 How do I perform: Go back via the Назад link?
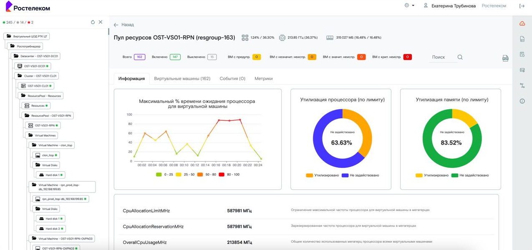pyautogui.click(x=124, y=25)
